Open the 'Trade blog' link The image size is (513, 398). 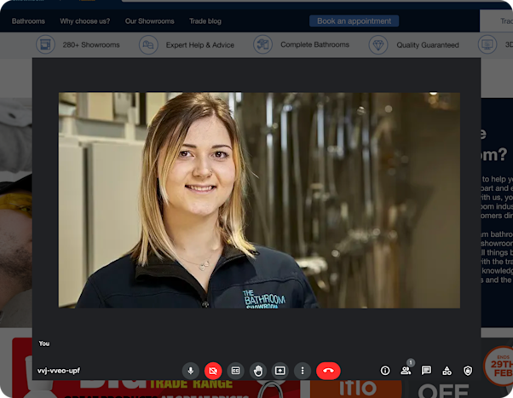[x=205, y=21]
